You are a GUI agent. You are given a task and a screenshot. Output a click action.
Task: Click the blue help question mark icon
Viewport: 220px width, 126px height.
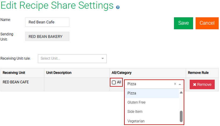[x=118, y=7]
